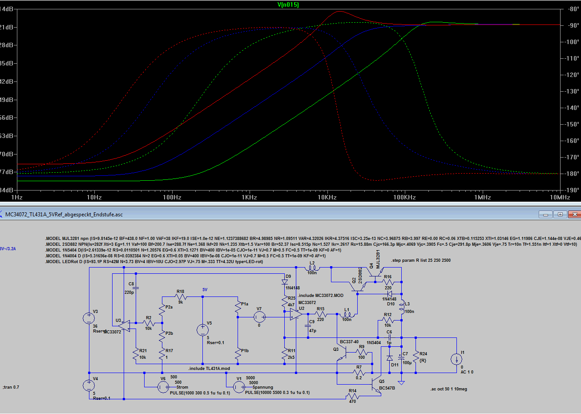Click voltage source V4 symbol
Screen dimensions: 581x414
click(89, 386)
